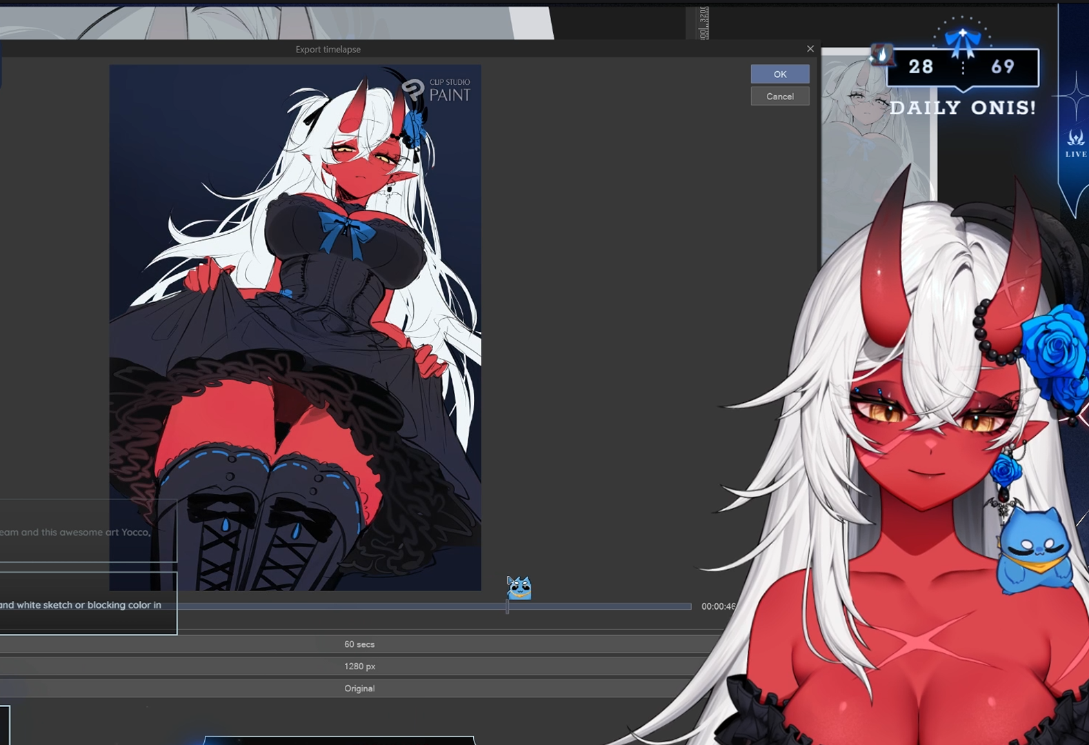
Task: Click the blue raccoon emote above the timeline
Action: point(519,588)
